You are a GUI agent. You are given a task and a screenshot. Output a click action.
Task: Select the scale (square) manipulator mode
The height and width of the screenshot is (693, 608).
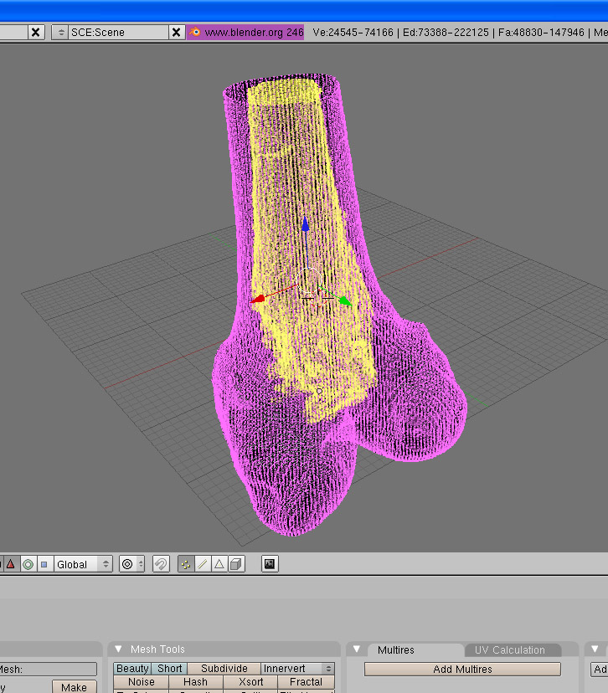tap(44, 564)
